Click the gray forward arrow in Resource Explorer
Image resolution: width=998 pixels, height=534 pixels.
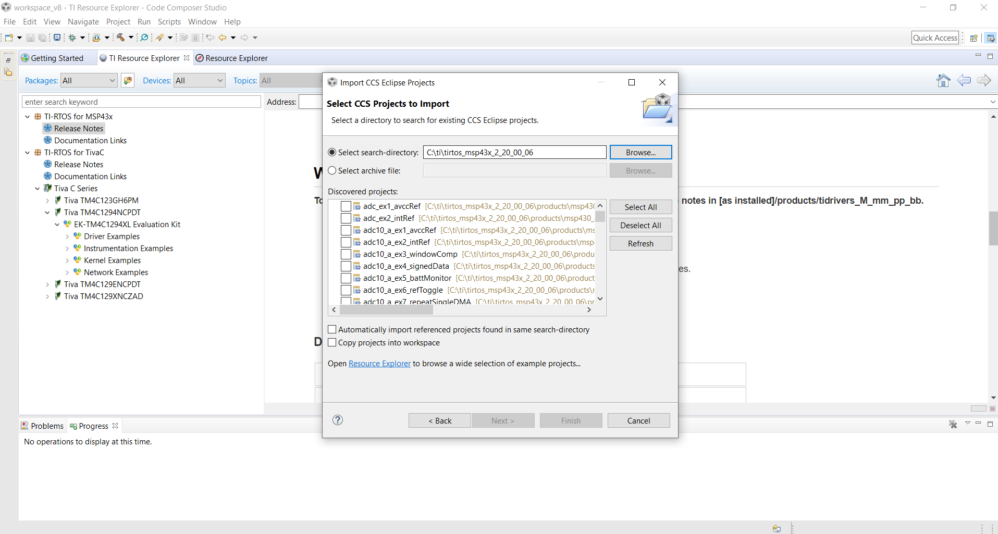984,80
